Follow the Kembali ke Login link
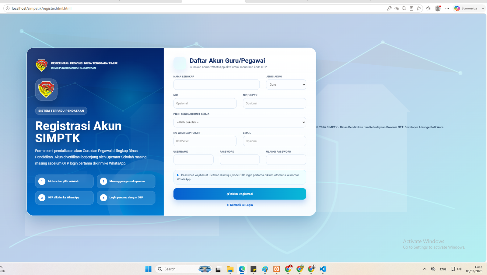487x275 pixels. coord(240,205)
